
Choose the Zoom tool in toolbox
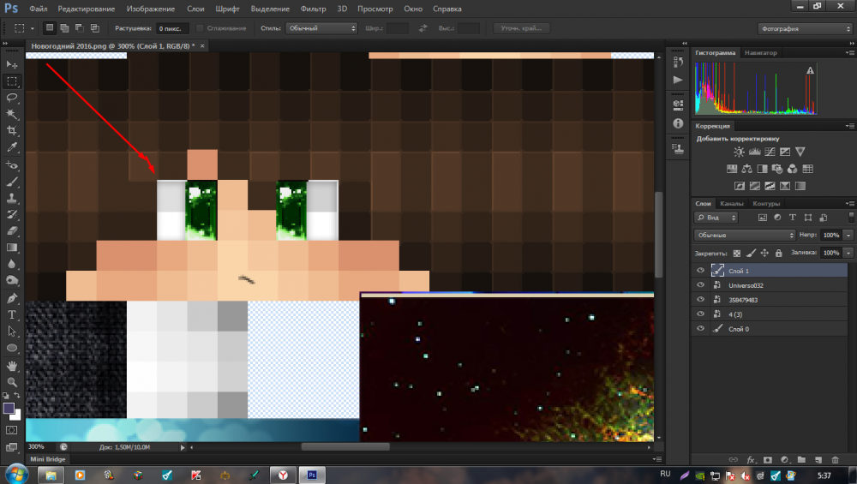coord(12,381)
